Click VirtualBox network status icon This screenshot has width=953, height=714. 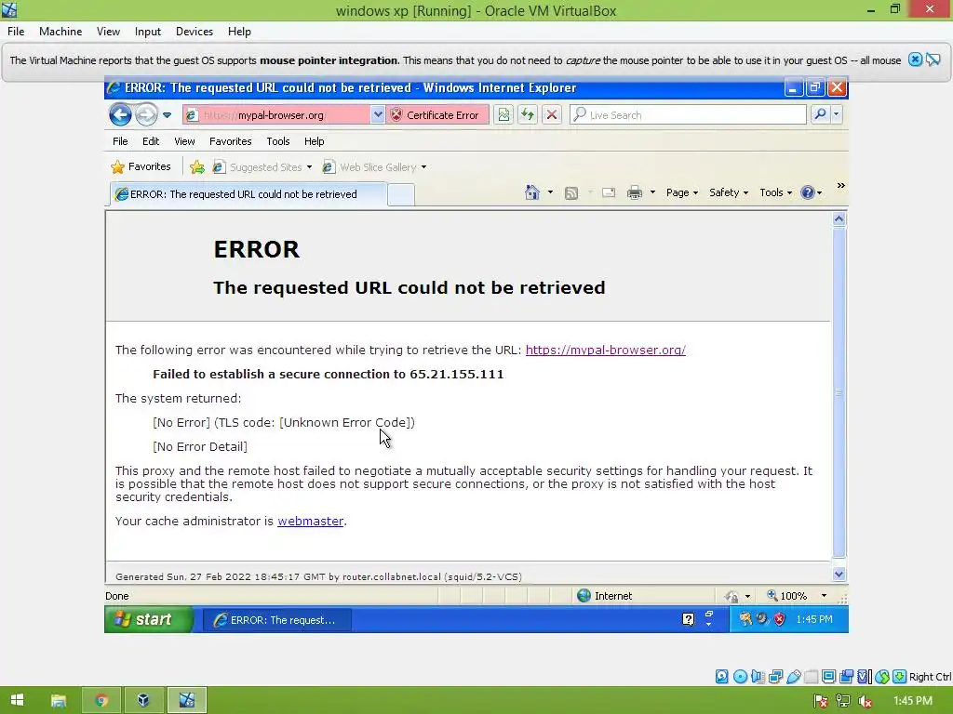(775, 677)
